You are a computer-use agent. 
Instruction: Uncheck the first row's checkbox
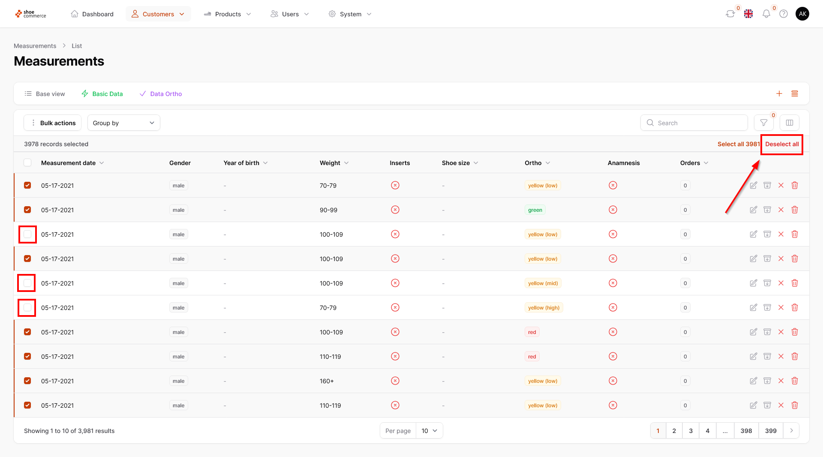tap(27, 186)
